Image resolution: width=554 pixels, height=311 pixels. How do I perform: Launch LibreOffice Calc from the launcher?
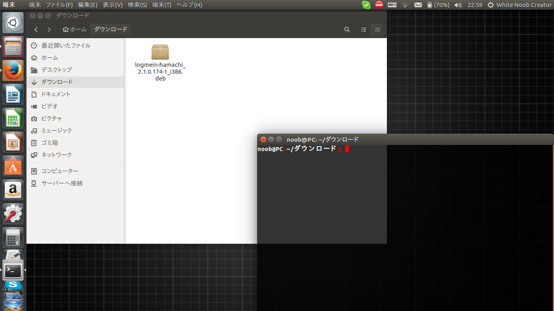13,118
